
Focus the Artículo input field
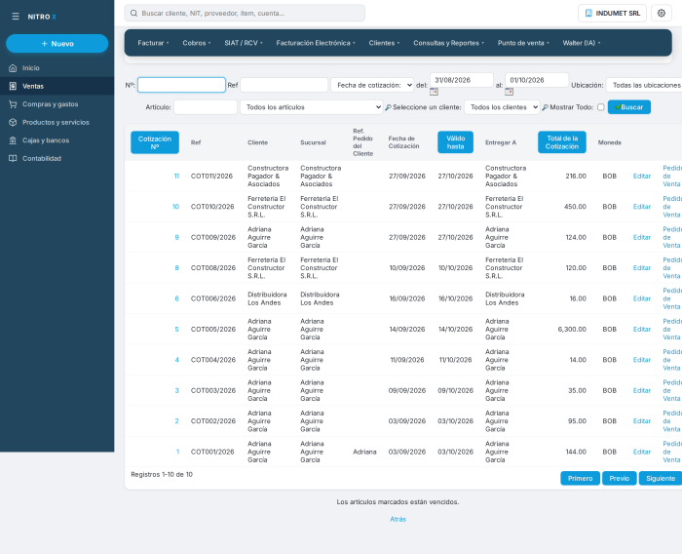[x=206, y=107]
